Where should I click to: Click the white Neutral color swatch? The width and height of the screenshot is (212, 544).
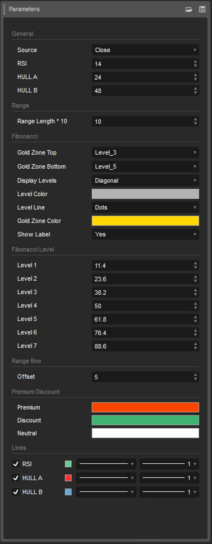coord(145,433)
